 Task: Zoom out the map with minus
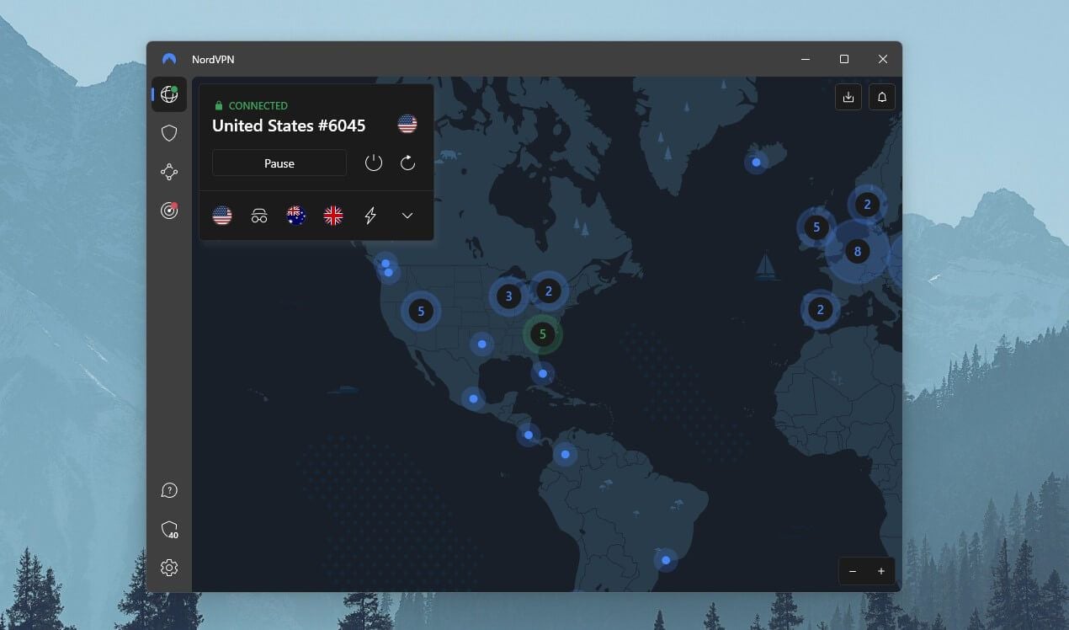click(x=853, y=571)
